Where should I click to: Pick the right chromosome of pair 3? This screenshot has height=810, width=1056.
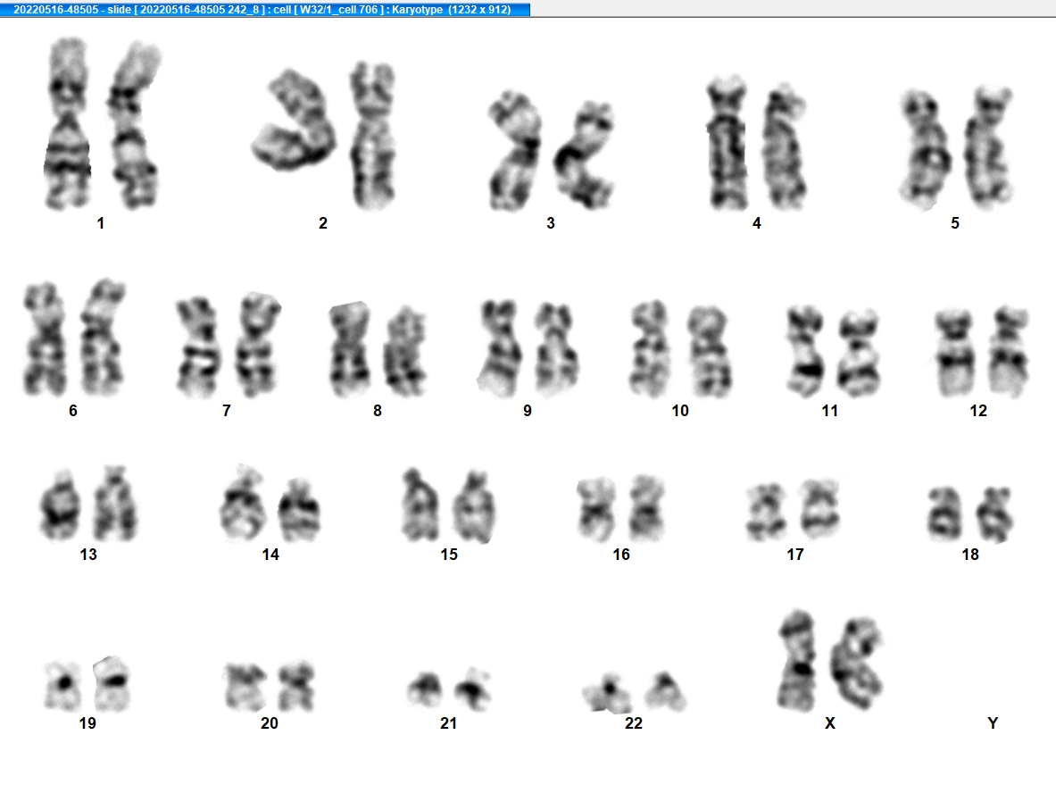point(585,154)
